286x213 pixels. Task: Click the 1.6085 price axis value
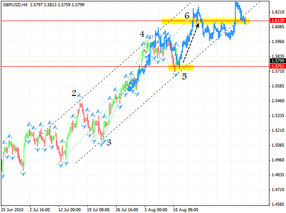pos(278,27)
